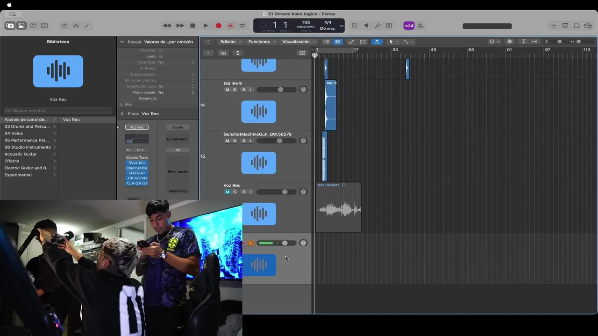Click the Ajuste channel strip button
598x336 pixels.
(x=178, y=127)
